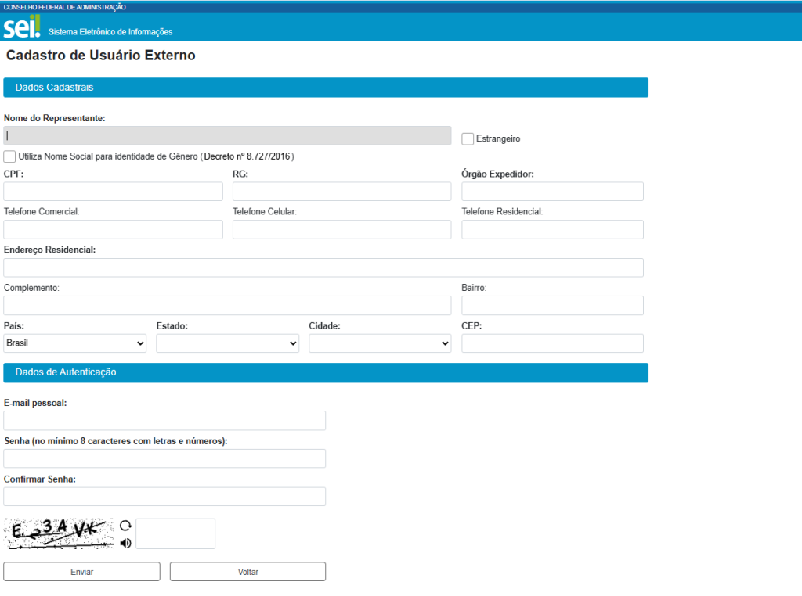The height and width of the screenshot is (596, 802).
Task: Click the E-mail pessoal field
Action: coord(164,421)
